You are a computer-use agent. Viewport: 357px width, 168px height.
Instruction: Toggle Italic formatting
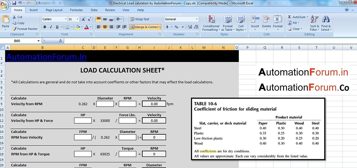51,27
